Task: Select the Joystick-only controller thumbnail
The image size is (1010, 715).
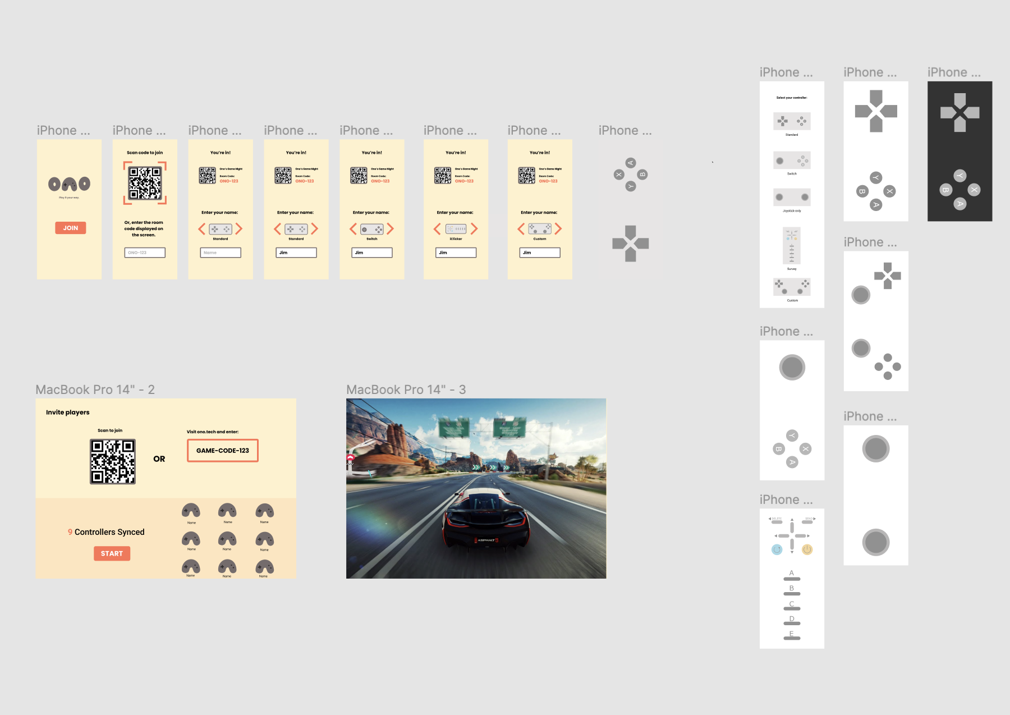Action: [792, 198]
